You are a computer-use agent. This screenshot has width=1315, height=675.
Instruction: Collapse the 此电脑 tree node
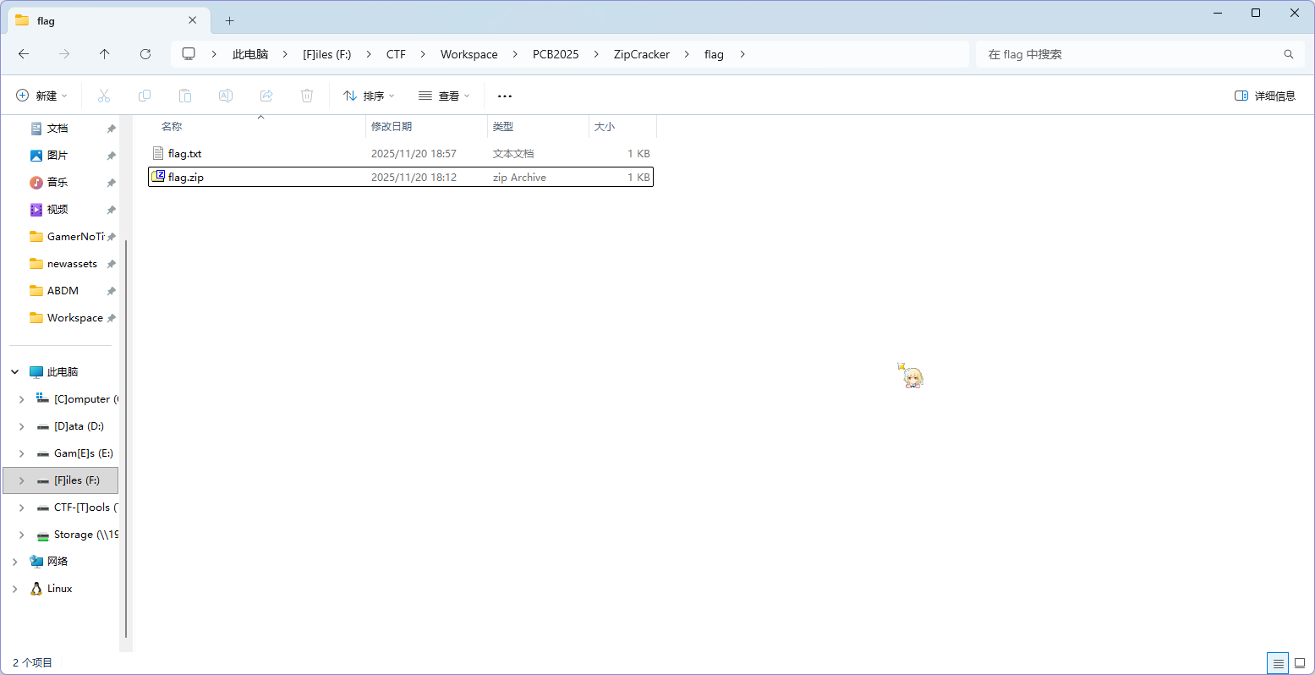tap(15, 372)
